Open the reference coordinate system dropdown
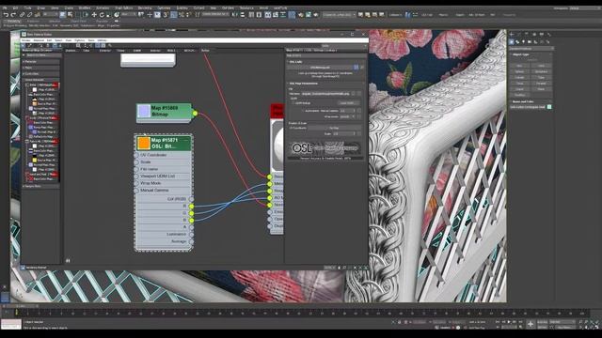 coord(129,15)
